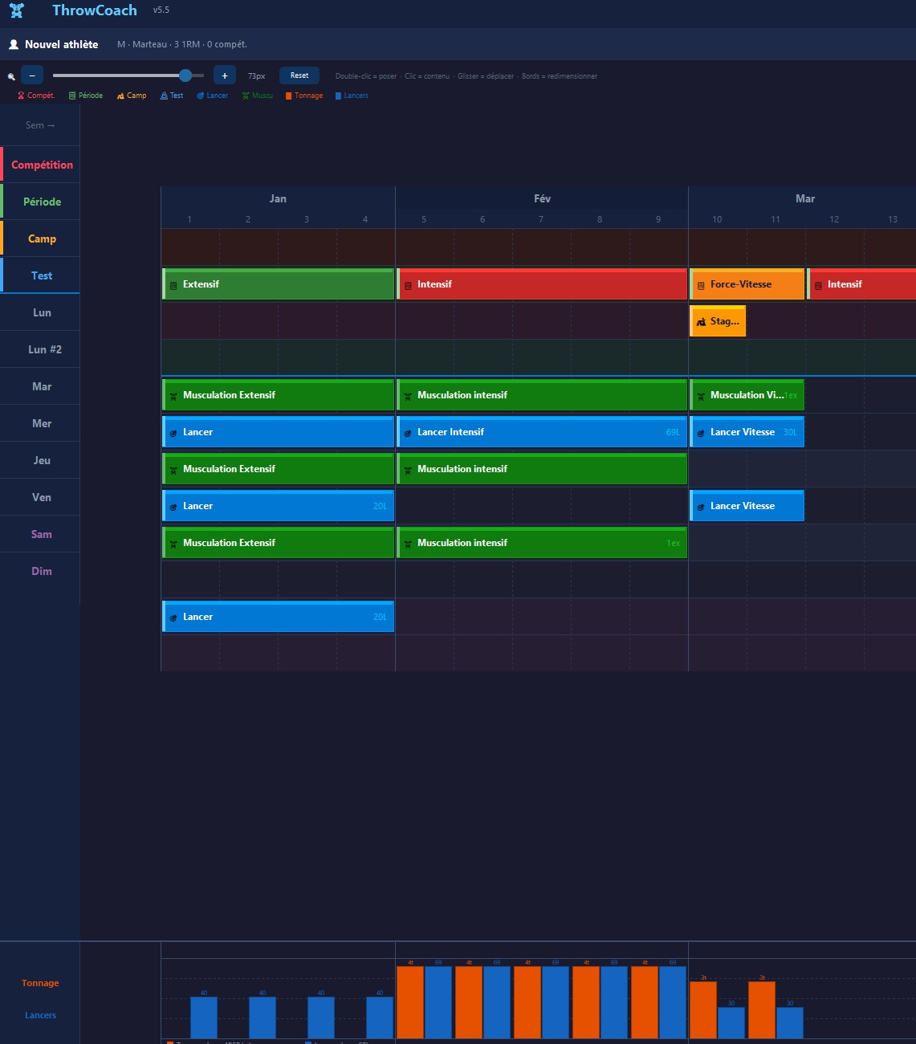The width and height of the screenshot is (916, 1044).
Task: Switch to the Tonnage chart label
Action: click(x=40, y=983)
